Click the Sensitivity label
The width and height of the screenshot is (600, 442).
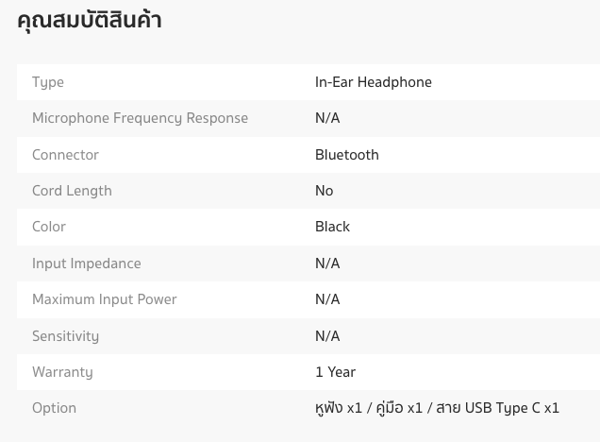[x=65, y=336]
